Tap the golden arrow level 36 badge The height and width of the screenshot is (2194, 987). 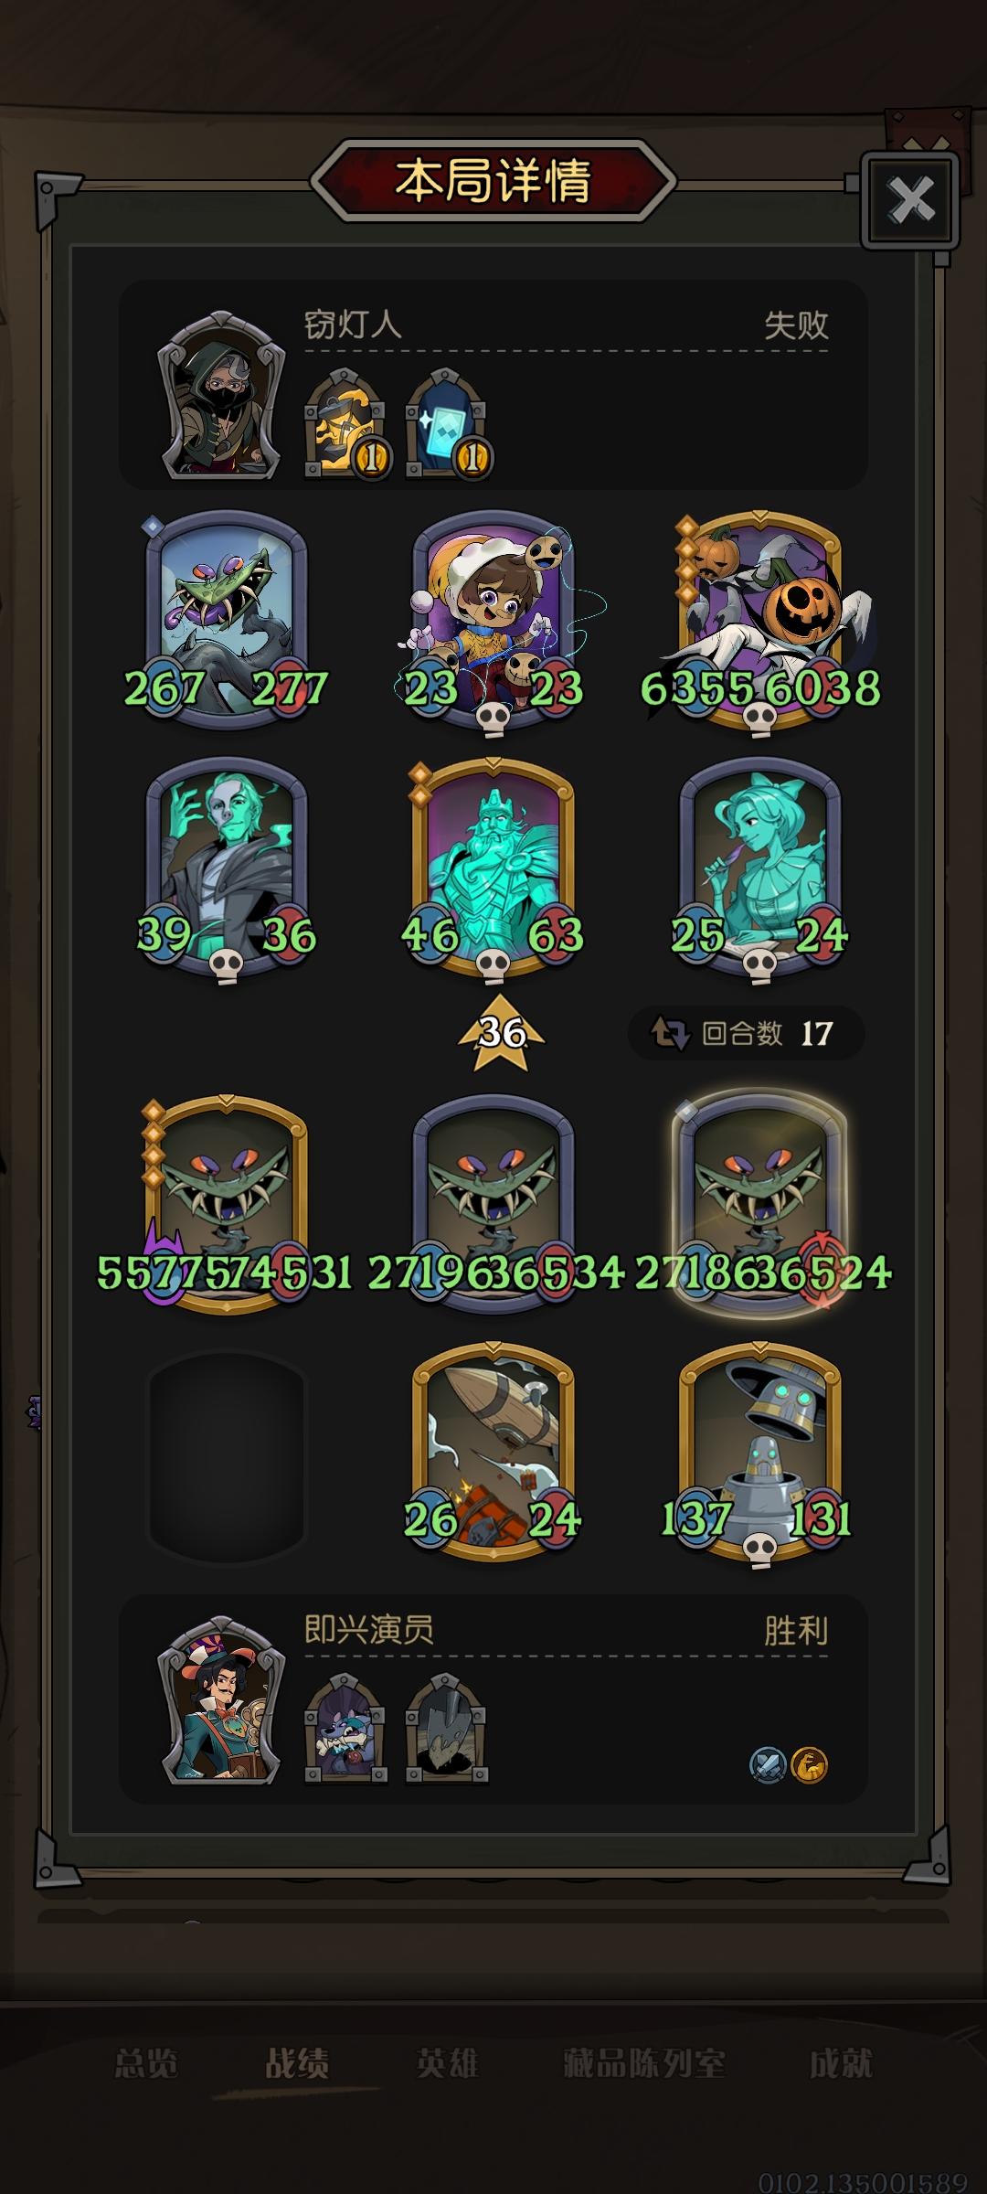point(501,1033)
